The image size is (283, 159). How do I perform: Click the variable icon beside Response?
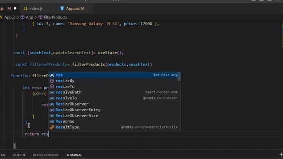coord(52,121)
